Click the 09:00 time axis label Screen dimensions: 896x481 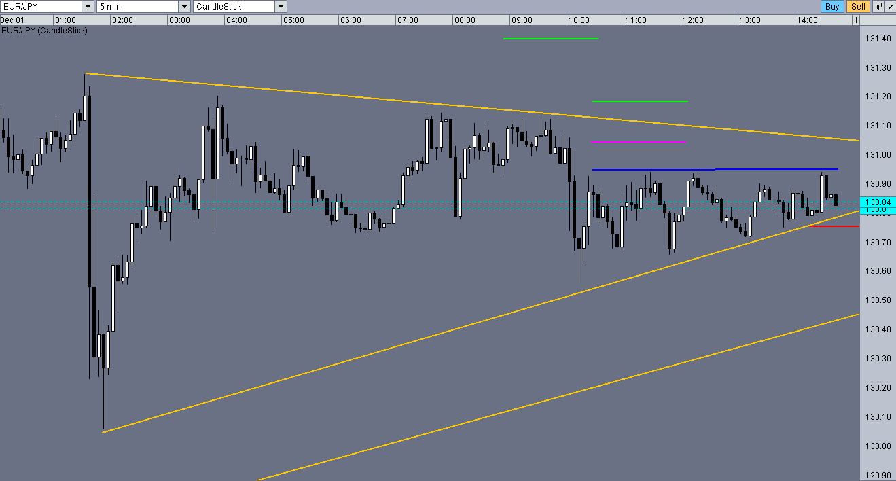click(x=522, y=20)
